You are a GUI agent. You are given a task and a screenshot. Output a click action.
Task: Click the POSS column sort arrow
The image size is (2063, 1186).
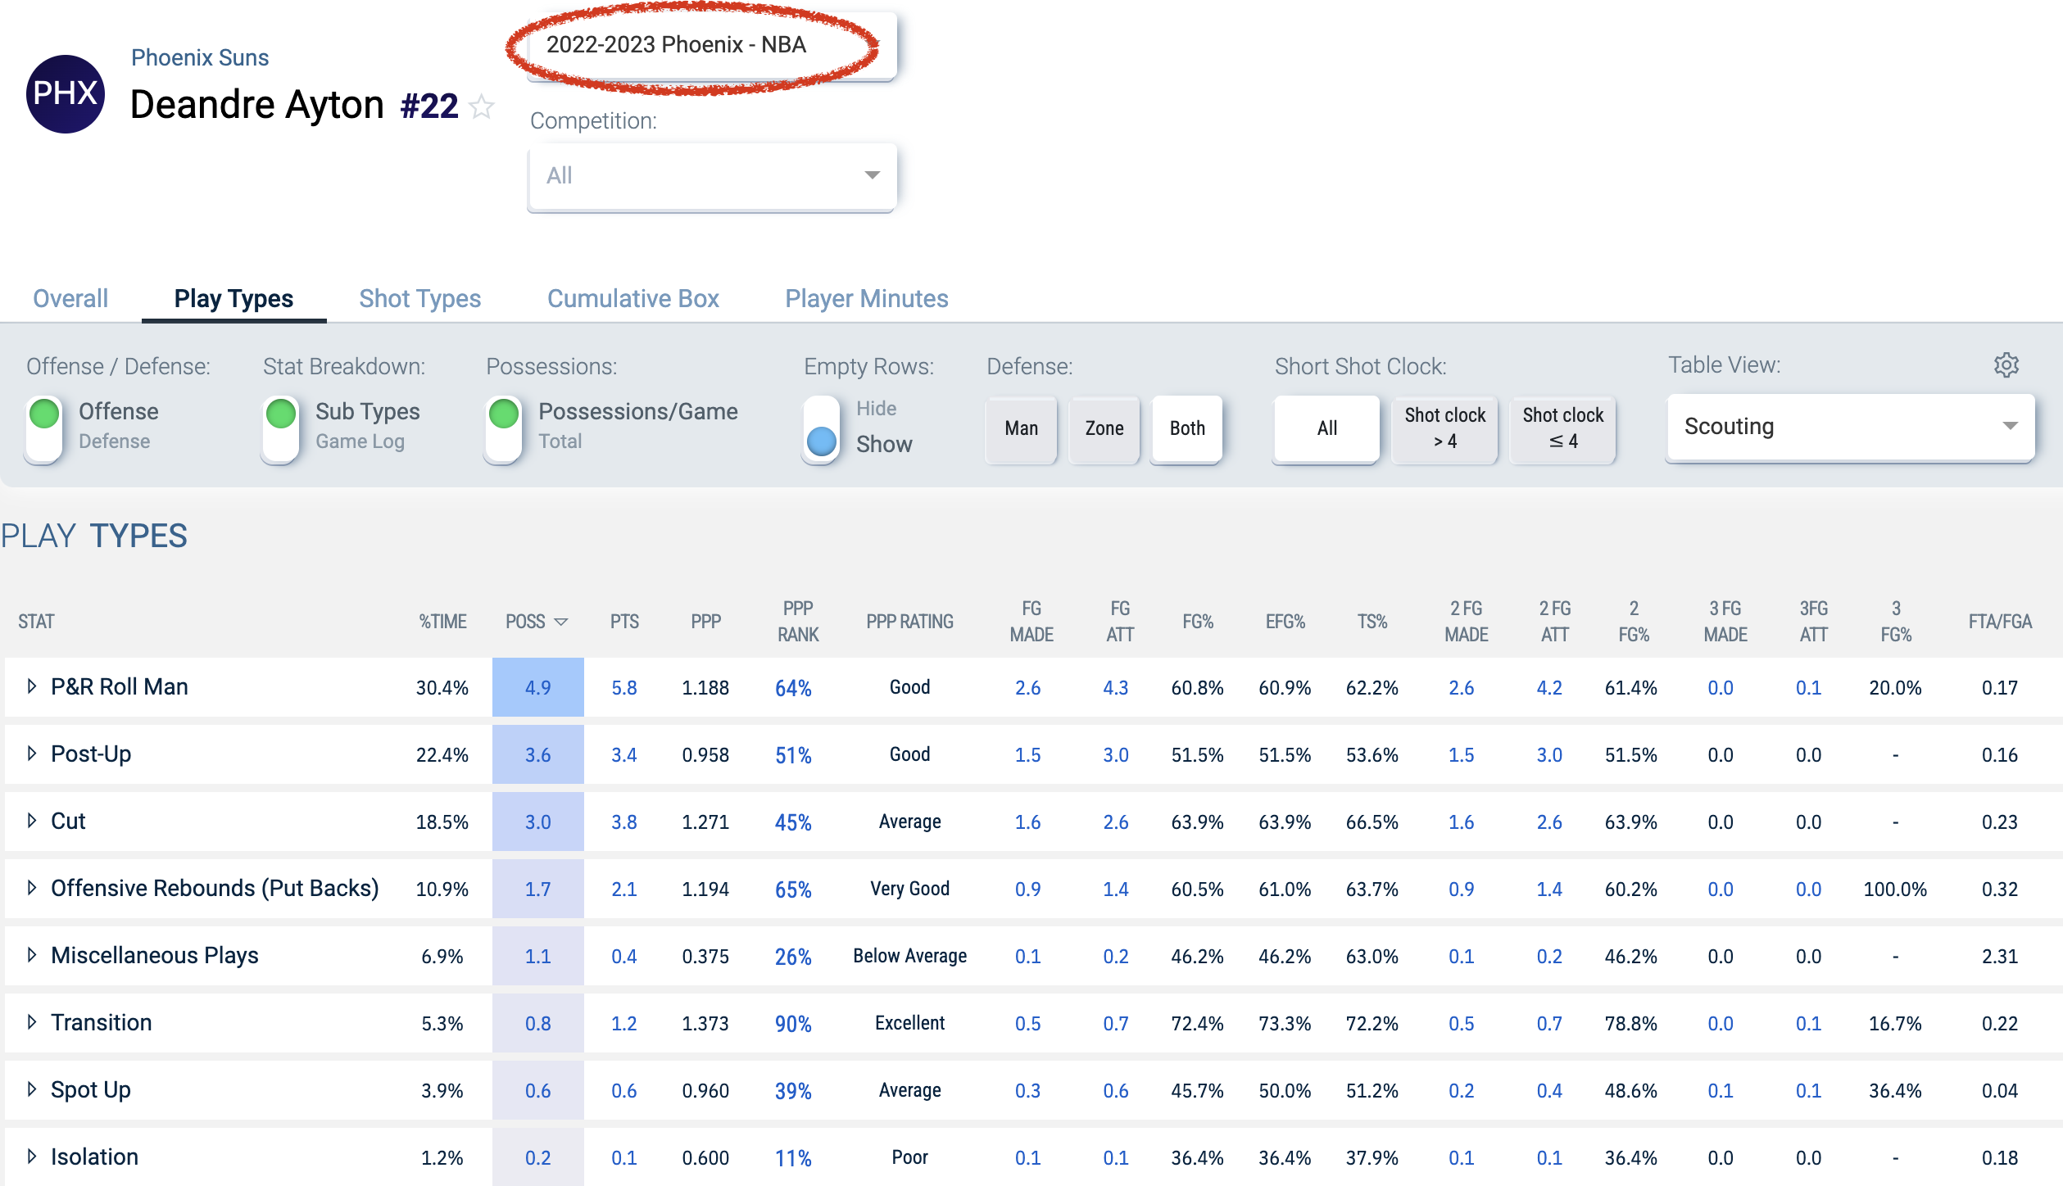click(x=561, y=622)
